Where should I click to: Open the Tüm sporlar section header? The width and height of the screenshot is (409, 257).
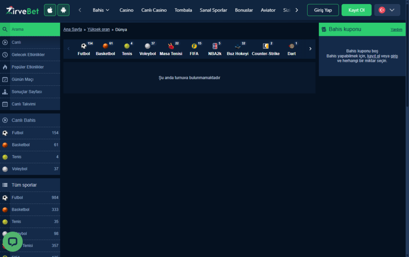pos(30,185)
